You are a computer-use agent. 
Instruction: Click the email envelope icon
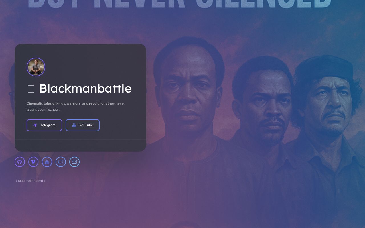74,162
